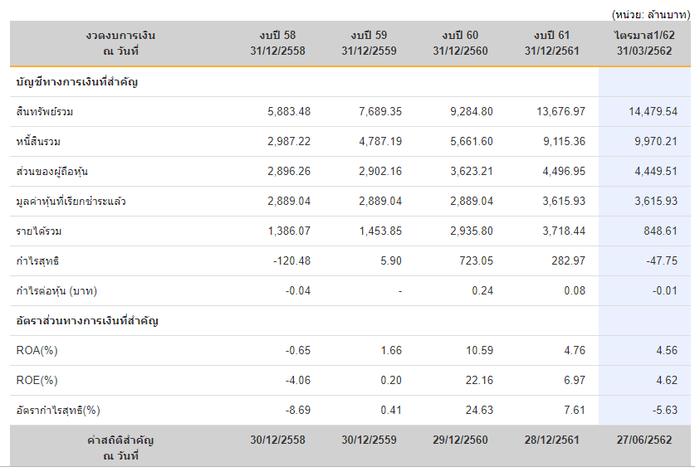Screen dimensions: 695x472
Task: Click the total revenue value 3,718.44
Action: [x=564, y=231]
